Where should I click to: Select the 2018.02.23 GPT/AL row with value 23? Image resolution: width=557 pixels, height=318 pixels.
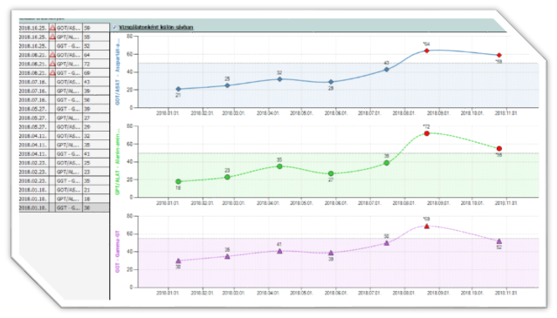pyautogui.click(x=65, y=172)
